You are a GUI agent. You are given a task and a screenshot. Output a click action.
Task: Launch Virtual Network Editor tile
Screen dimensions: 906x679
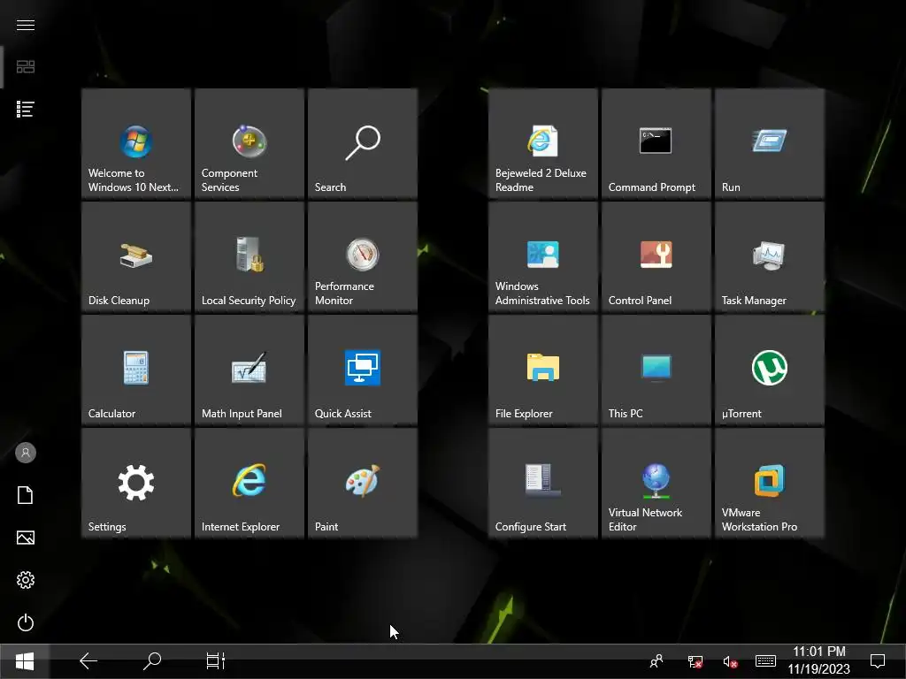[x=656, y=484]
